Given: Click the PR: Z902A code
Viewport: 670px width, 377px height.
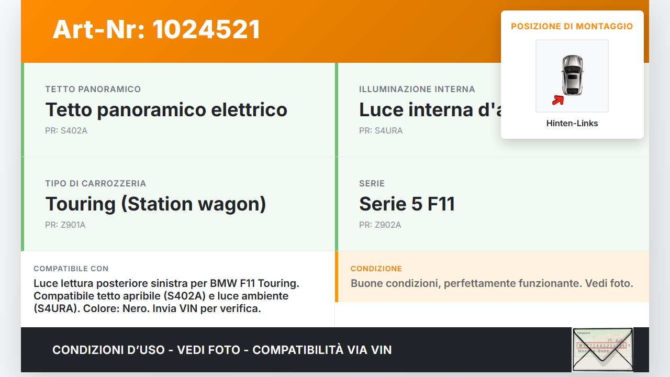Looking at the screenshot, I should click(x=380, y=225).
